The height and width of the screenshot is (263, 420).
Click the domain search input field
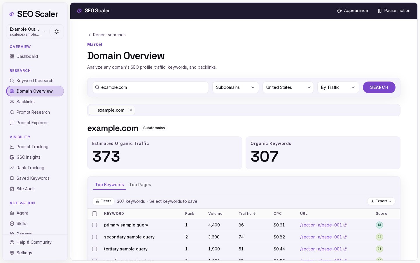(150, 87)
